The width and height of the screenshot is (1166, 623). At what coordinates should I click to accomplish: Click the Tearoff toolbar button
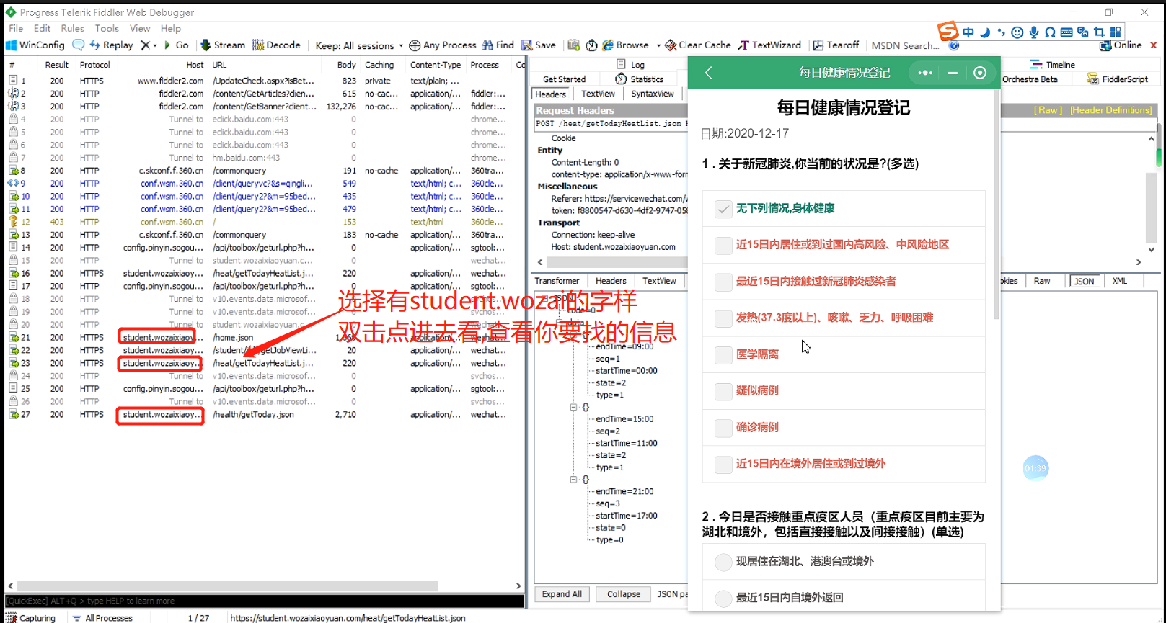tap(836, 45)
